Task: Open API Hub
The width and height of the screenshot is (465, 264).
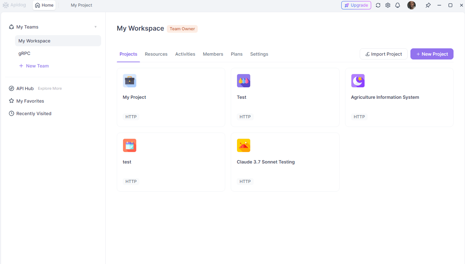Action: [25, 88]
